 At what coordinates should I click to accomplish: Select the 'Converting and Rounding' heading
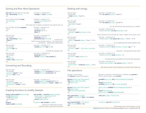18,65
